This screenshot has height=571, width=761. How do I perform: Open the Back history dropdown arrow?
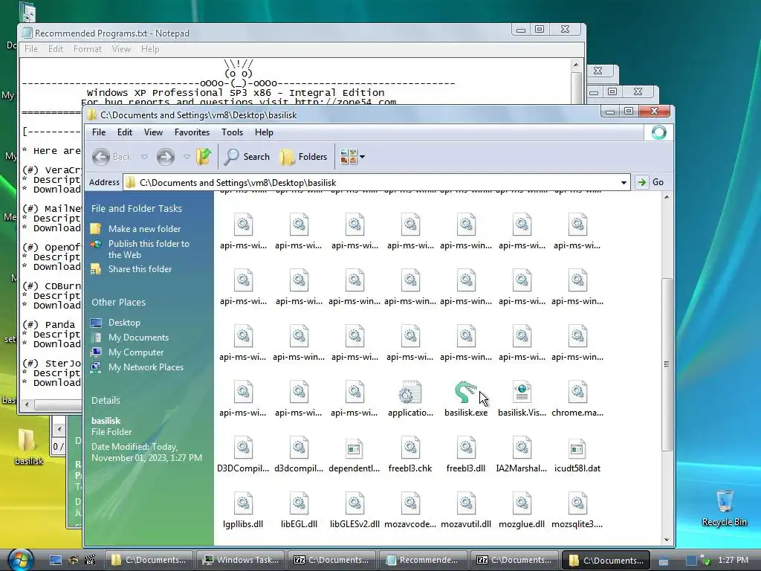click(144, 157)
